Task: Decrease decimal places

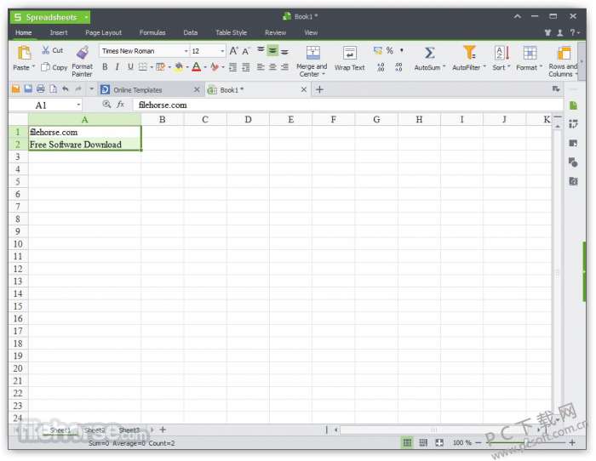Action: click(398, 67)
